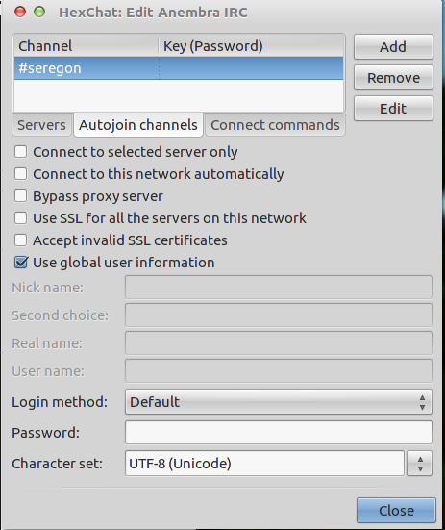Enable Connect to selected server only
This screenshot has height=530, width=445.
coord(20,152)
